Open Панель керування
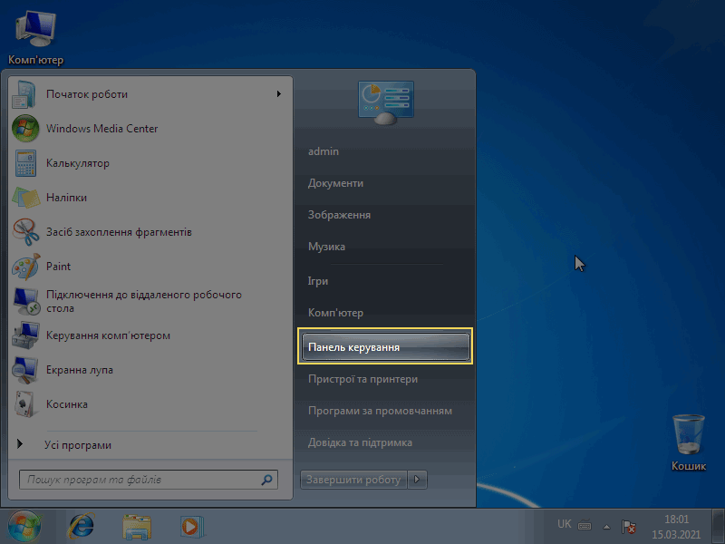The image size is (725, 544). 385,347
